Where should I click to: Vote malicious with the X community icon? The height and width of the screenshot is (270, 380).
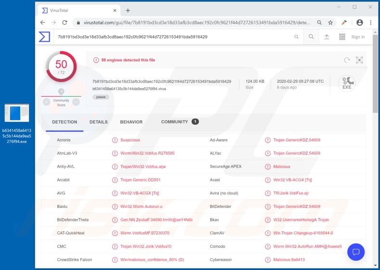point(47,102)
